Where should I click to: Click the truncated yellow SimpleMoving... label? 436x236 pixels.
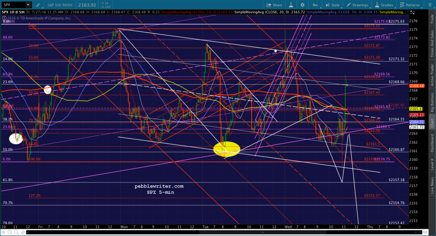click(393, 12)
